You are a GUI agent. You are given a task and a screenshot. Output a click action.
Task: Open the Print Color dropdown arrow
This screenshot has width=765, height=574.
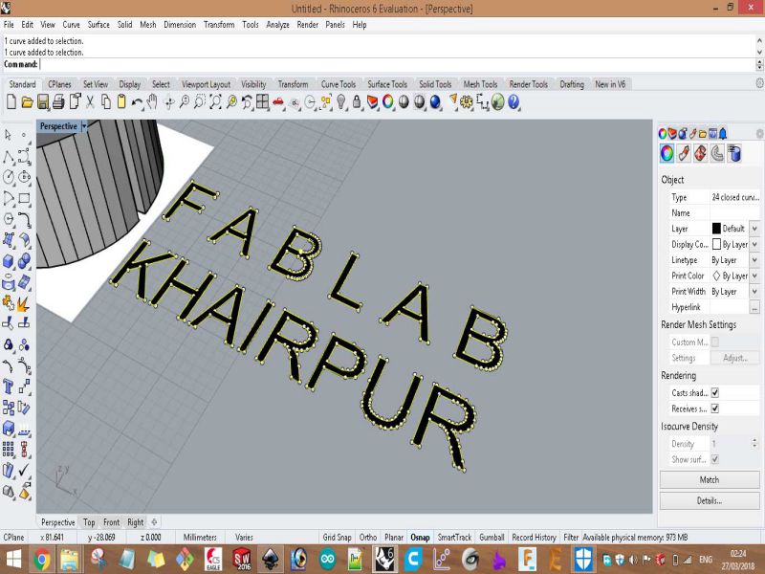point(754,276)
